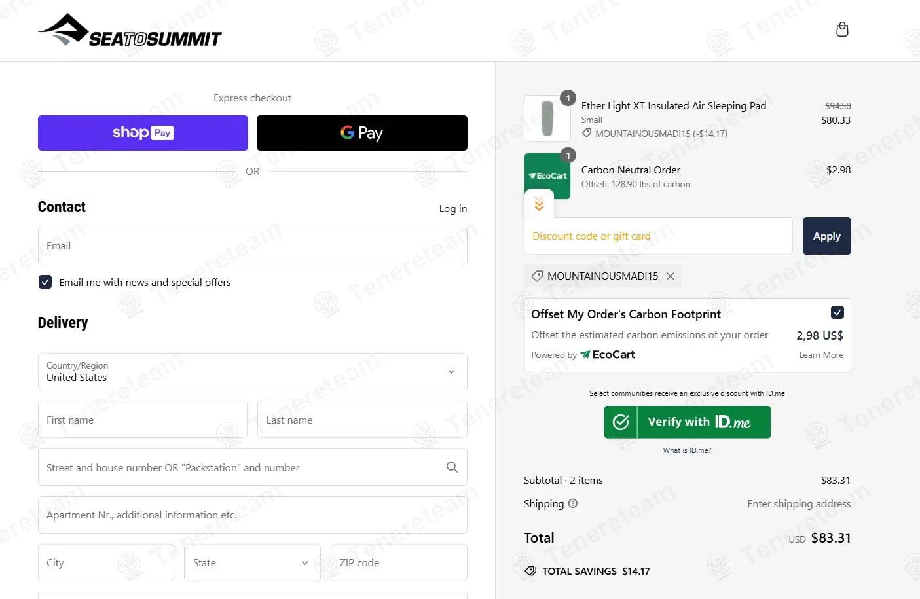Click the Sea to Summit logo
Screen dimensions: 920x599
tap(130, 31)
